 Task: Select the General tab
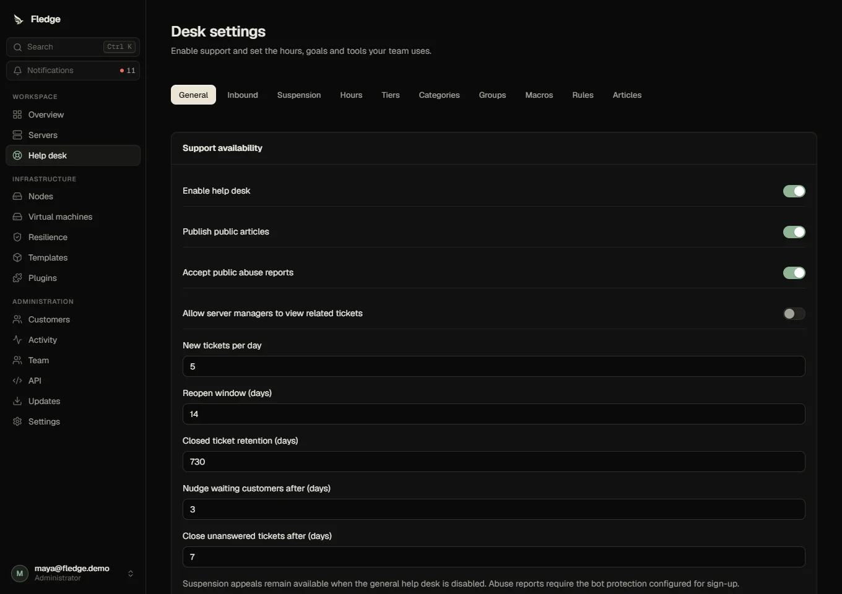coord(193,95)
